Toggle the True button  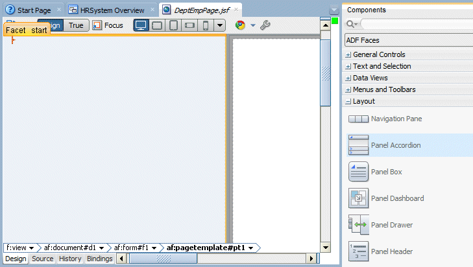coord(76,25)
